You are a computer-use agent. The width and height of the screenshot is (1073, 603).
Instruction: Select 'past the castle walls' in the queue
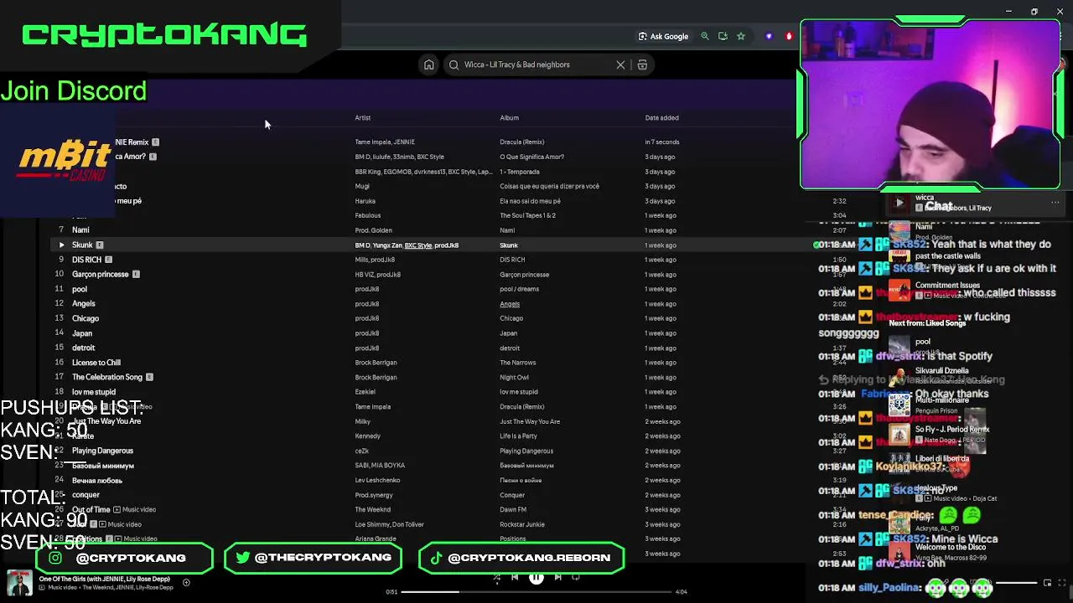click(948, 255)
